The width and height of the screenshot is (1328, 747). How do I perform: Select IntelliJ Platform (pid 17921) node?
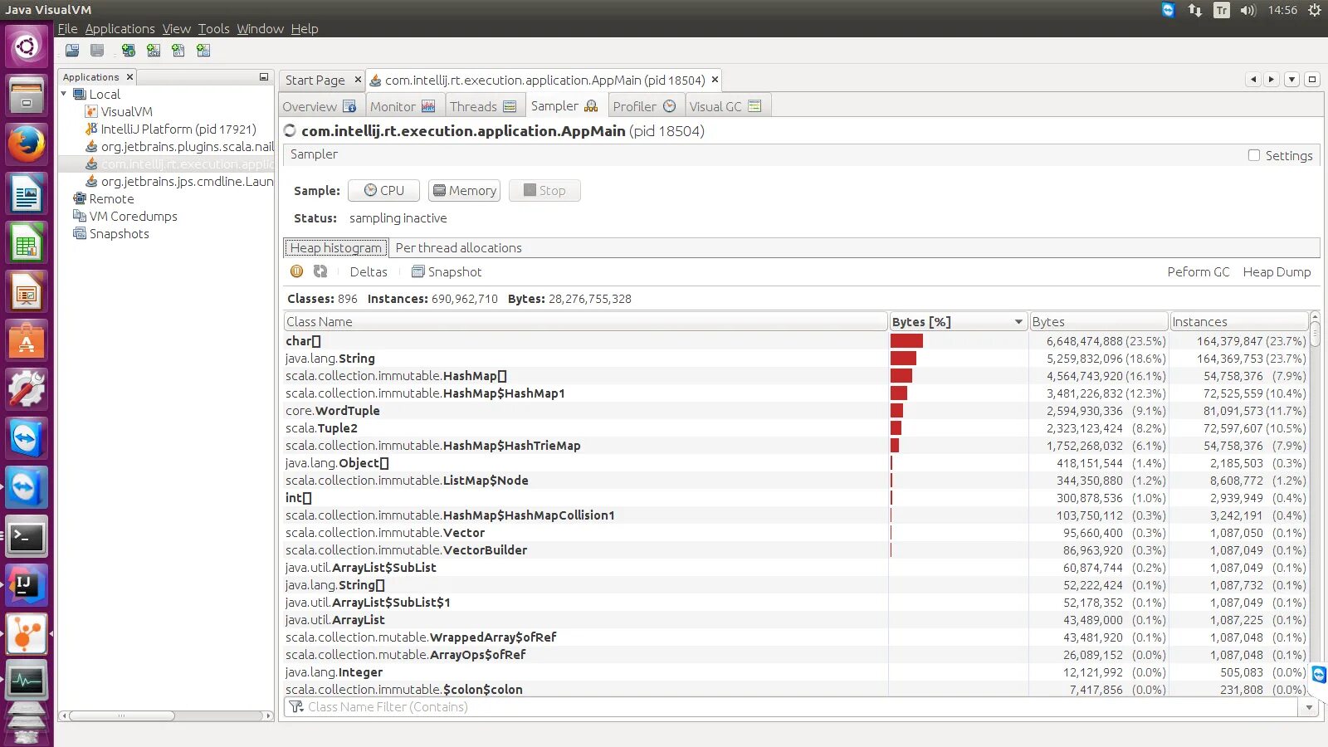(170, 129)
